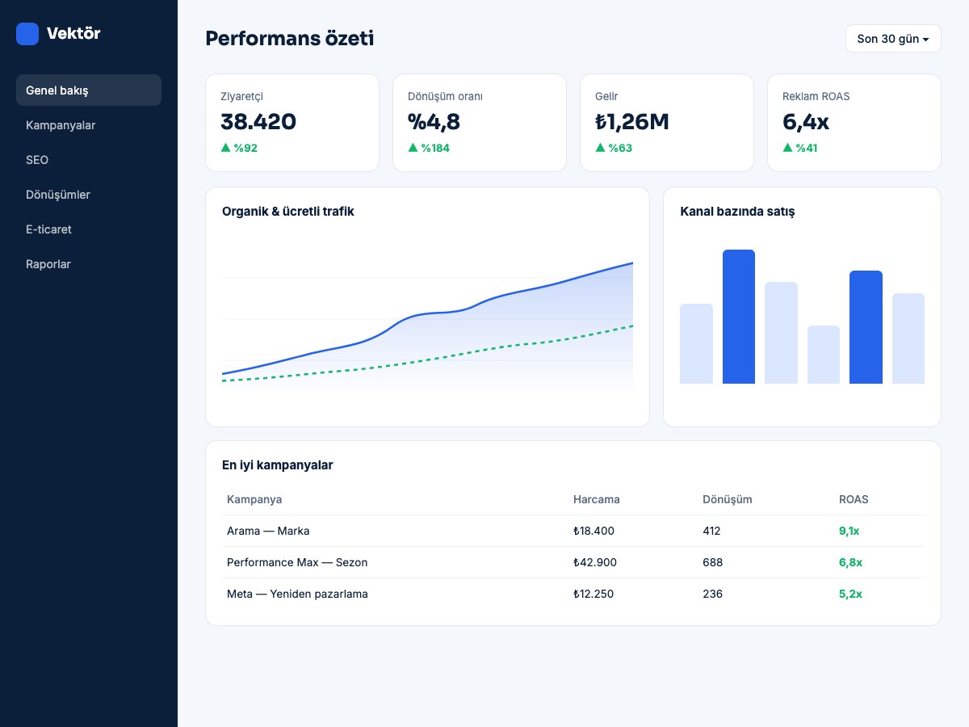Click the Kampanya column header
The image size is (969, 727).
(254, 499)
